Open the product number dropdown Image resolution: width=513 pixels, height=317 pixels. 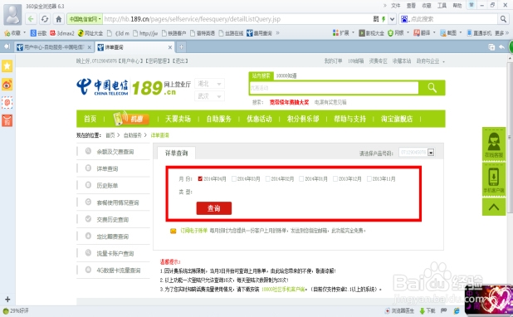click(417, 153)
